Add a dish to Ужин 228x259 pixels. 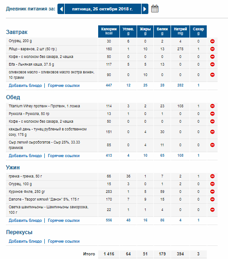tap(25, 221)
